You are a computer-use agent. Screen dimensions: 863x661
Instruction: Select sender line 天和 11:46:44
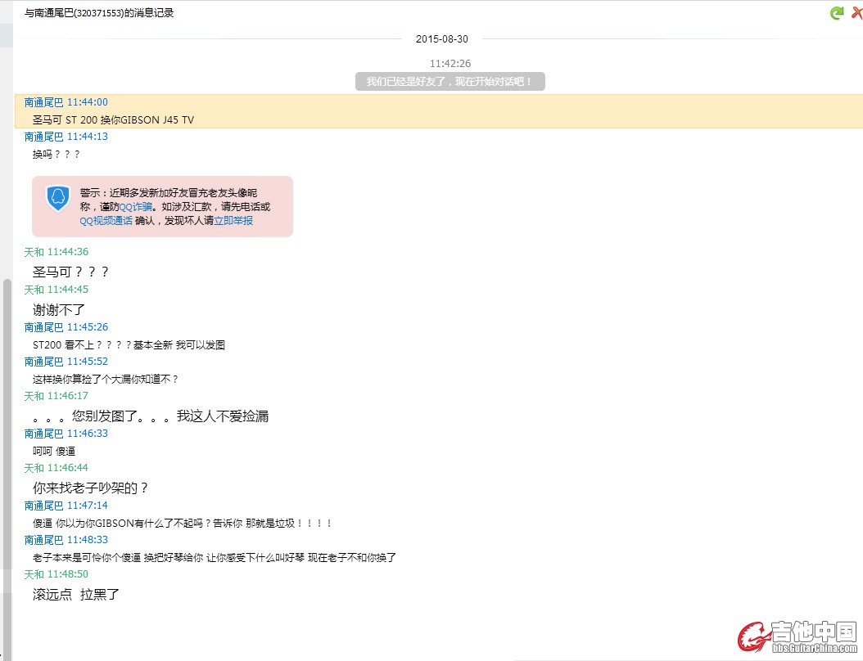[x=56, y=468]
